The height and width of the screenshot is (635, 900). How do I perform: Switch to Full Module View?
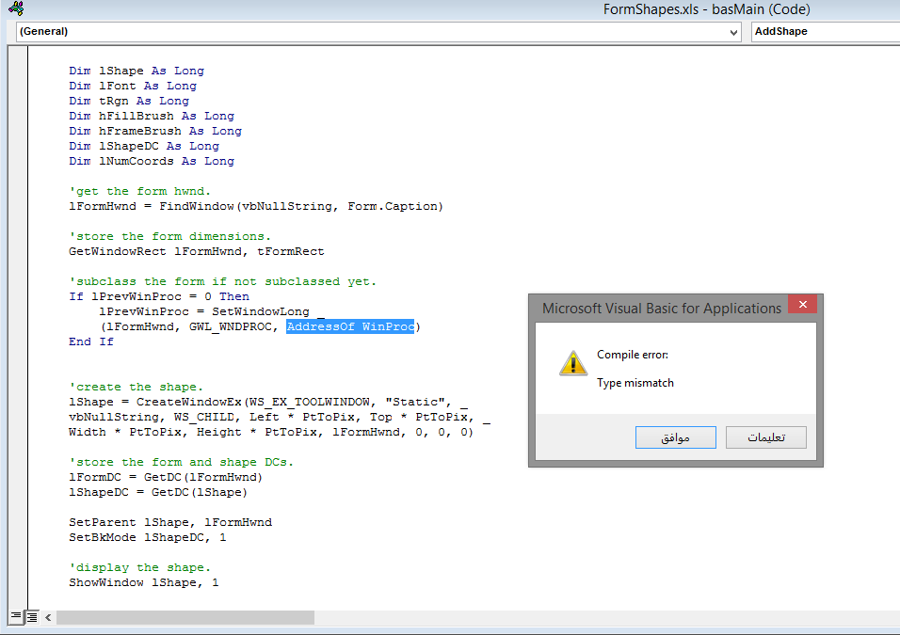coord(32,616)
